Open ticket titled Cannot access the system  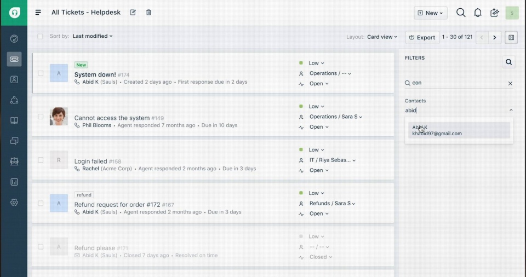click(112, 118)
